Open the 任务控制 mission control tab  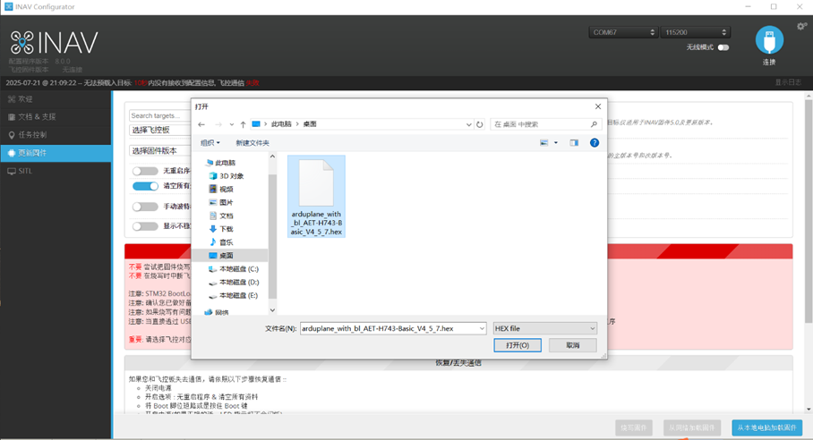[56, 135]
